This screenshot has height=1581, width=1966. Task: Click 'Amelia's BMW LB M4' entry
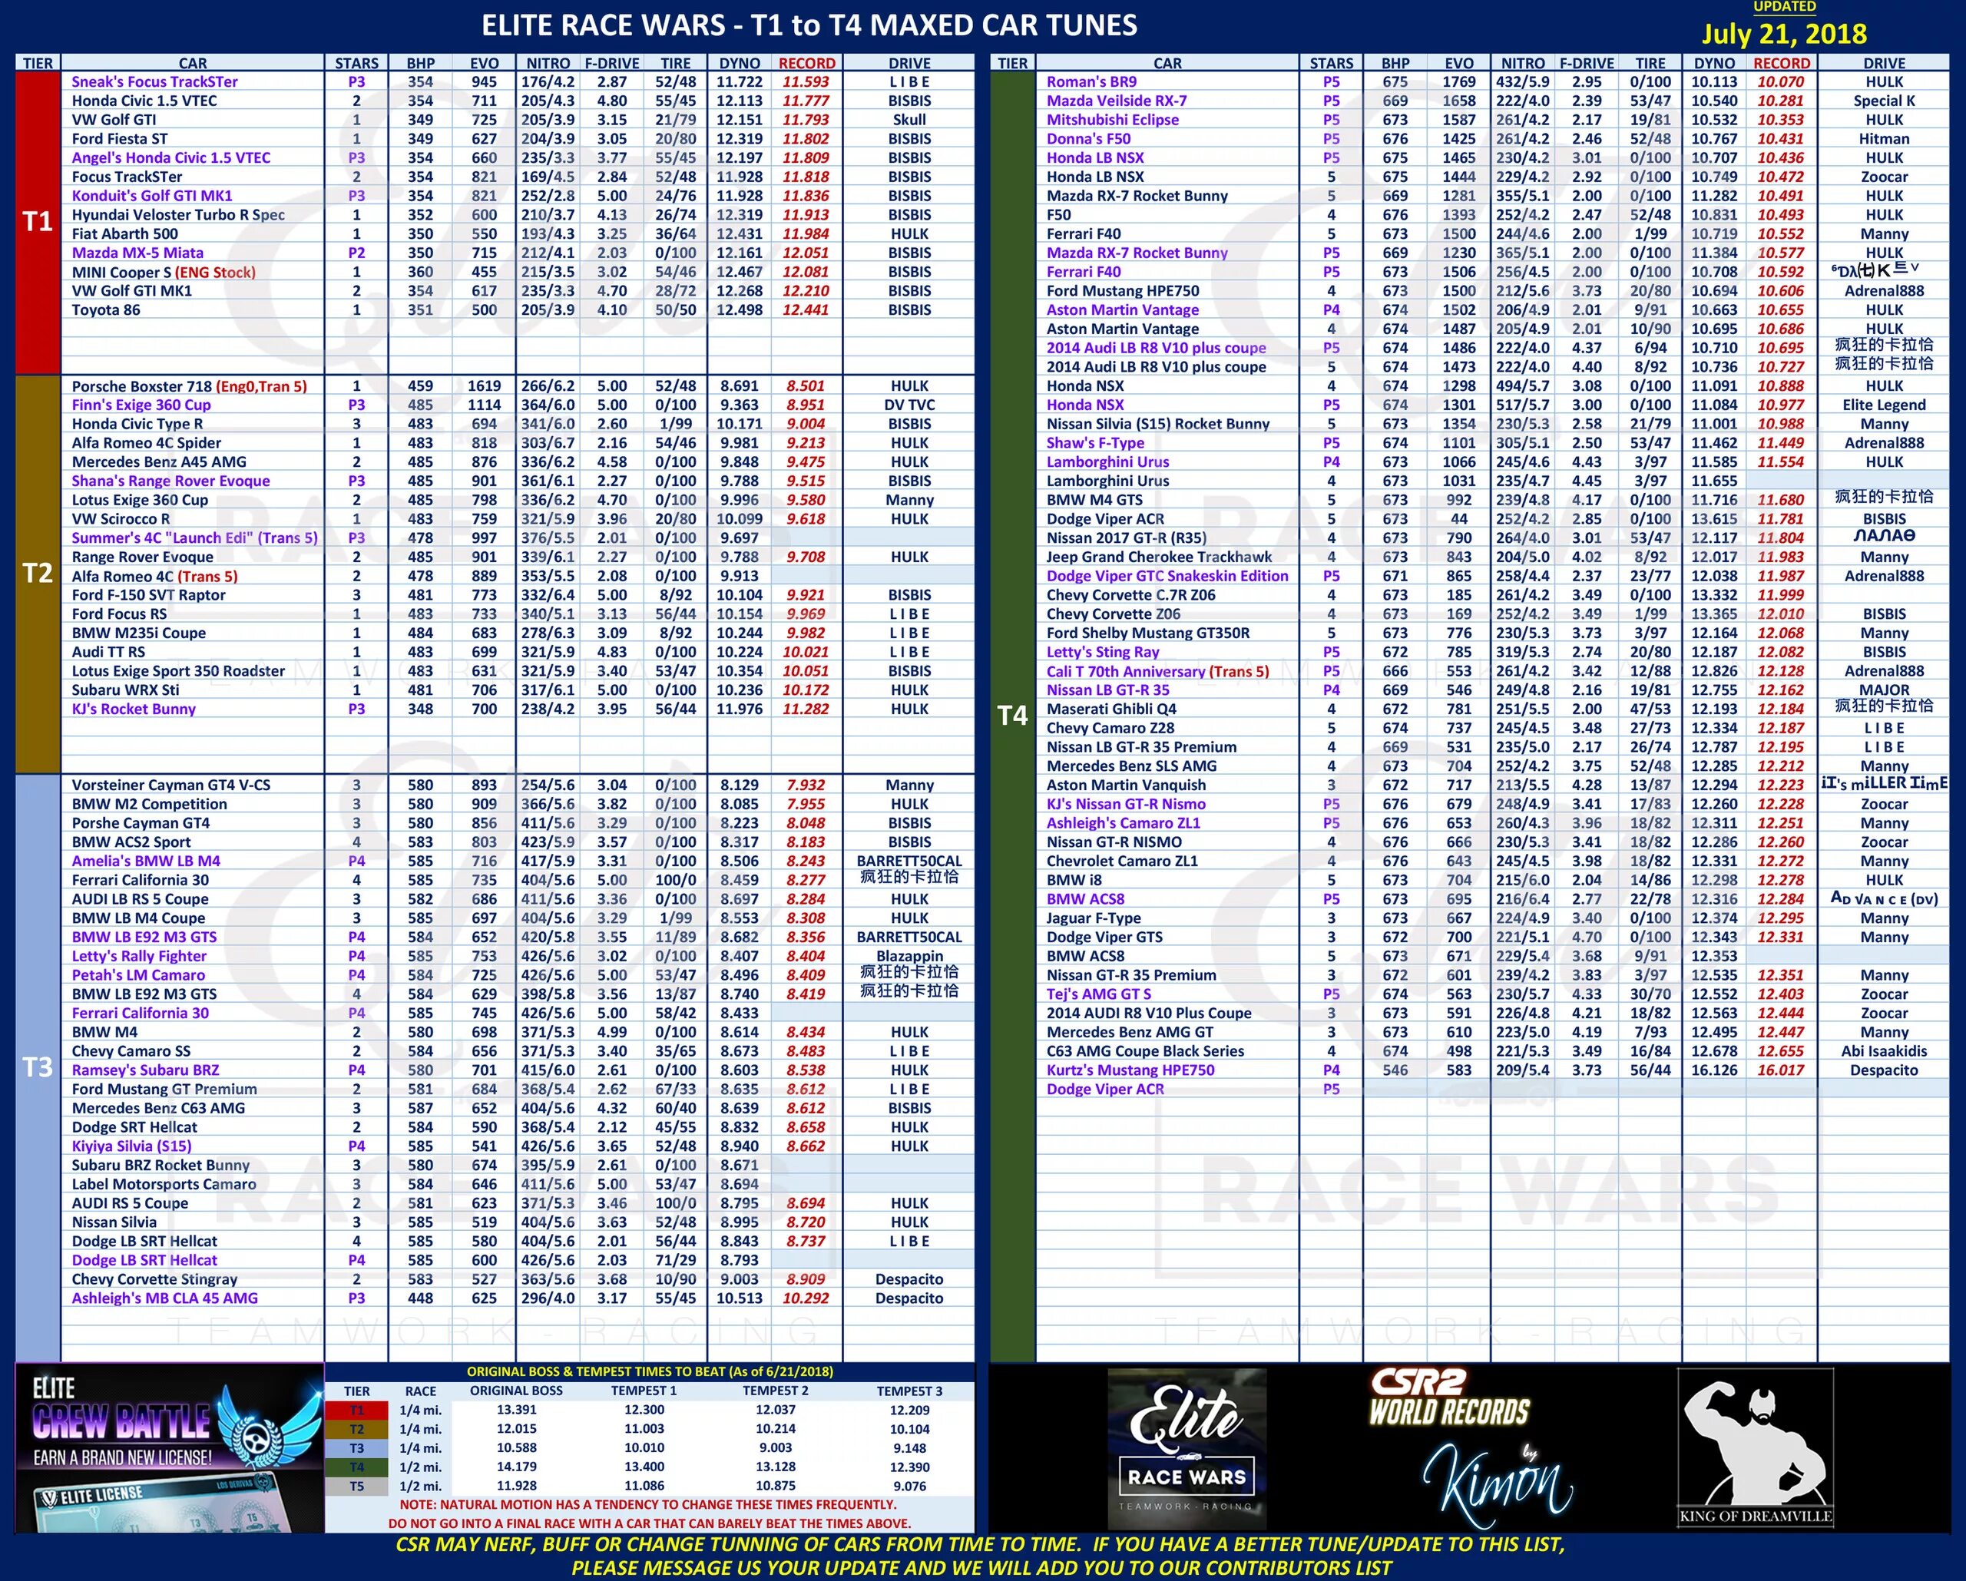(146, 861)
